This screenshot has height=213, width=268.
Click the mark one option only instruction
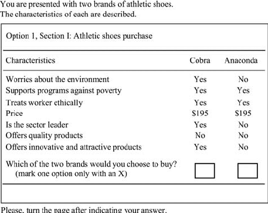[x=71, y=174]
